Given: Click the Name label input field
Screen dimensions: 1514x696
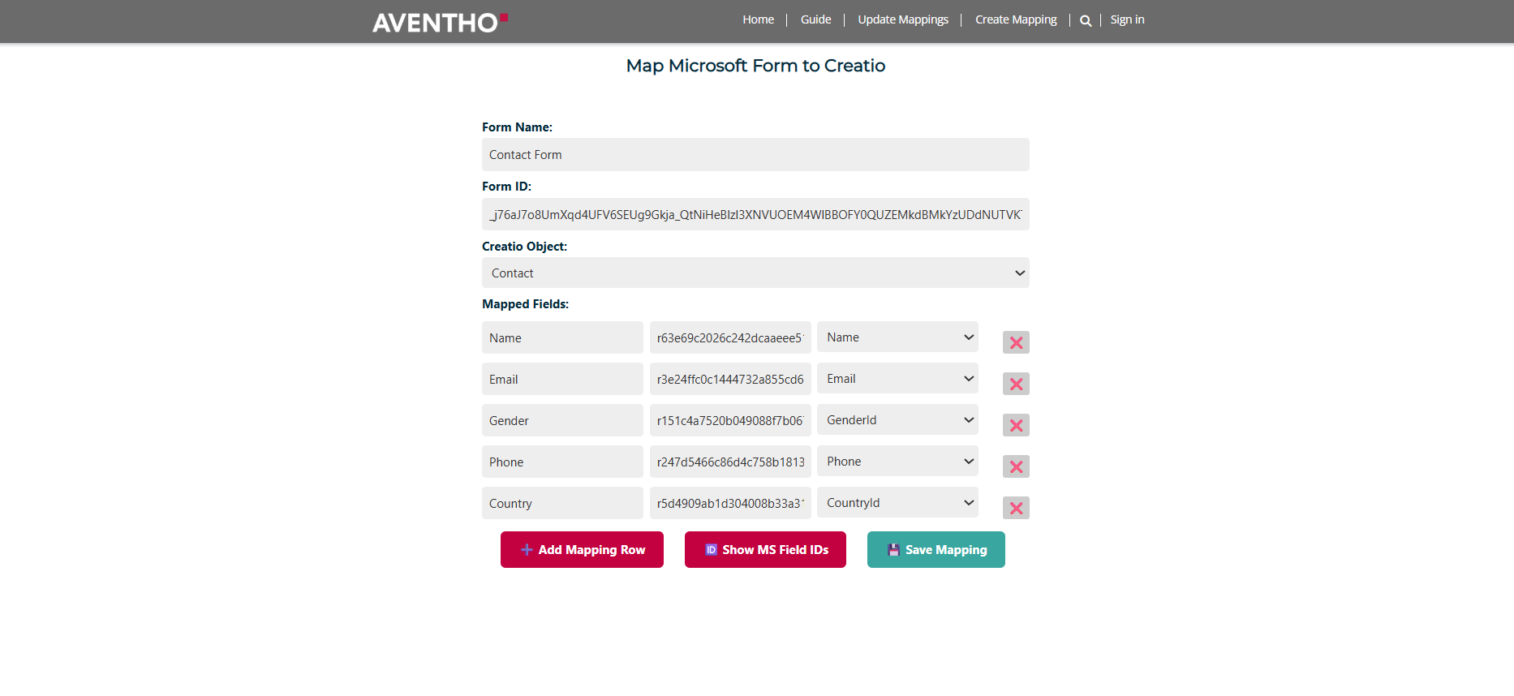Looking at the screenshot, I should click(x=562, y=337).
